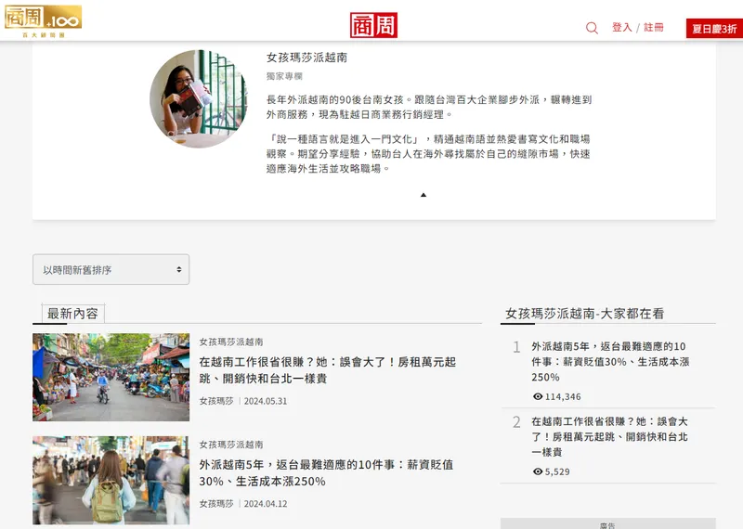The height and width of the screenshot is (529, 743).
Task: Click the date 2024.05.31
Action: pos(266,401)
